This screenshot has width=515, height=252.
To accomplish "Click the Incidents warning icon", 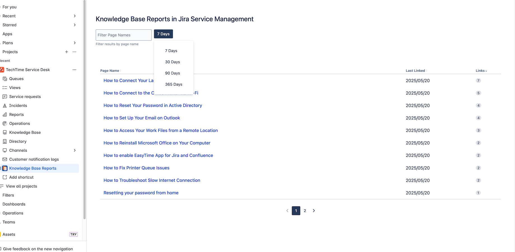I will [5, 106].
